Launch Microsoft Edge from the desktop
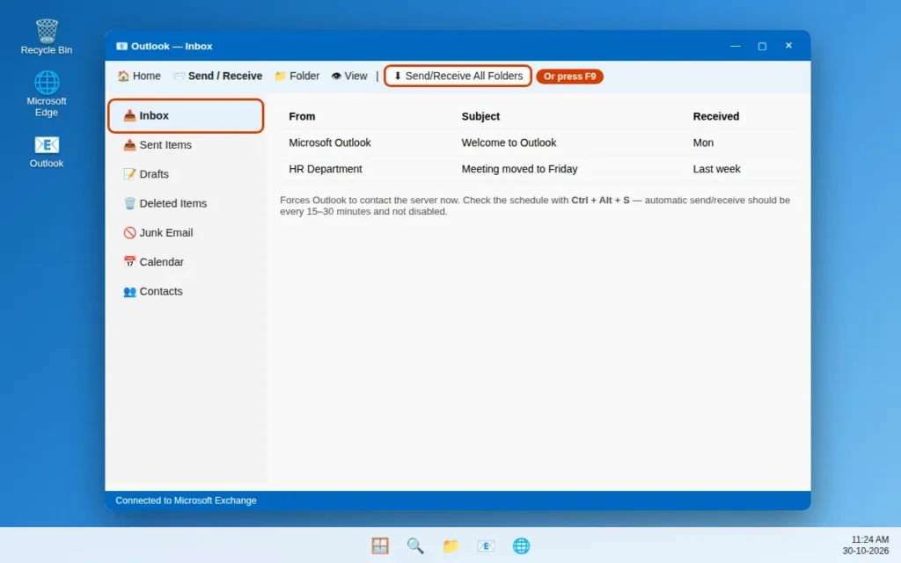This screenshot has height=563, width=901. (47, 93)
